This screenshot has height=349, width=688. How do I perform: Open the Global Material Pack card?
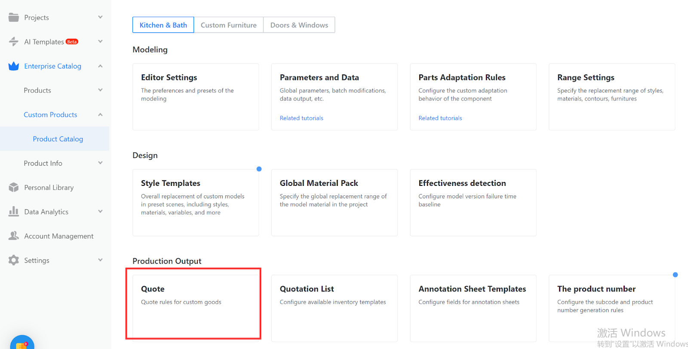(x=334, y=202)
